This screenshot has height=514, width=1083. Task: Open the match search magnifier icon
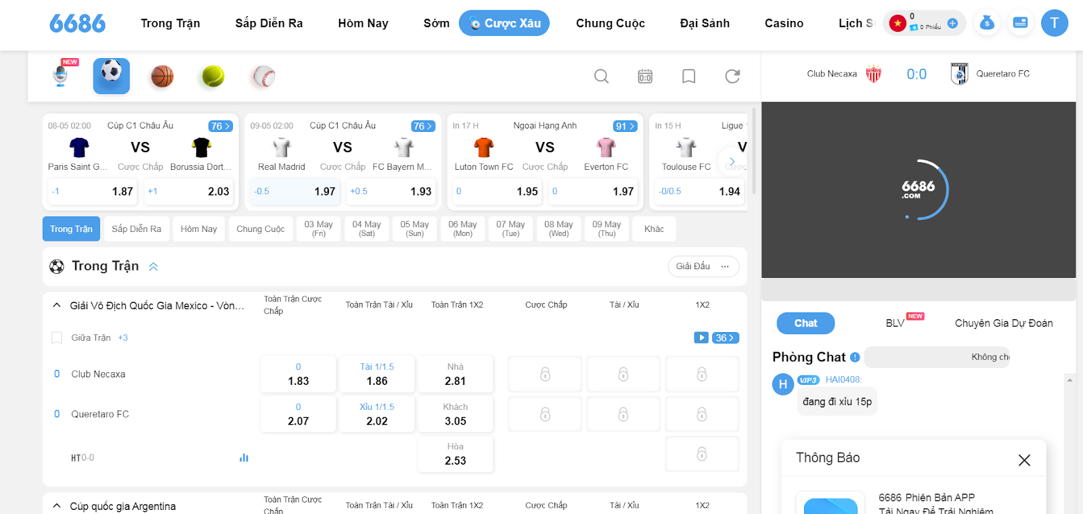click(x=601, y=76)
